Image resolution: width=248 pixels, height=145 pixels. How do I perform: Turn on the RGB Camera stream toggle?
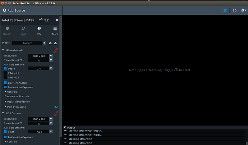click(x=56, y=112)
